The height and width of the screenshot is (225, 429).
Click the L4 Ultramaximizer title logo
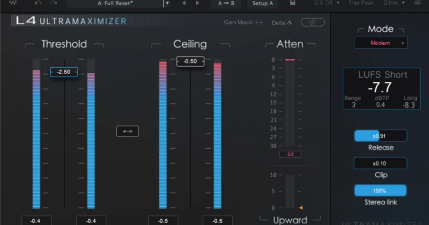pyautogui.click(x=71, y=21)
